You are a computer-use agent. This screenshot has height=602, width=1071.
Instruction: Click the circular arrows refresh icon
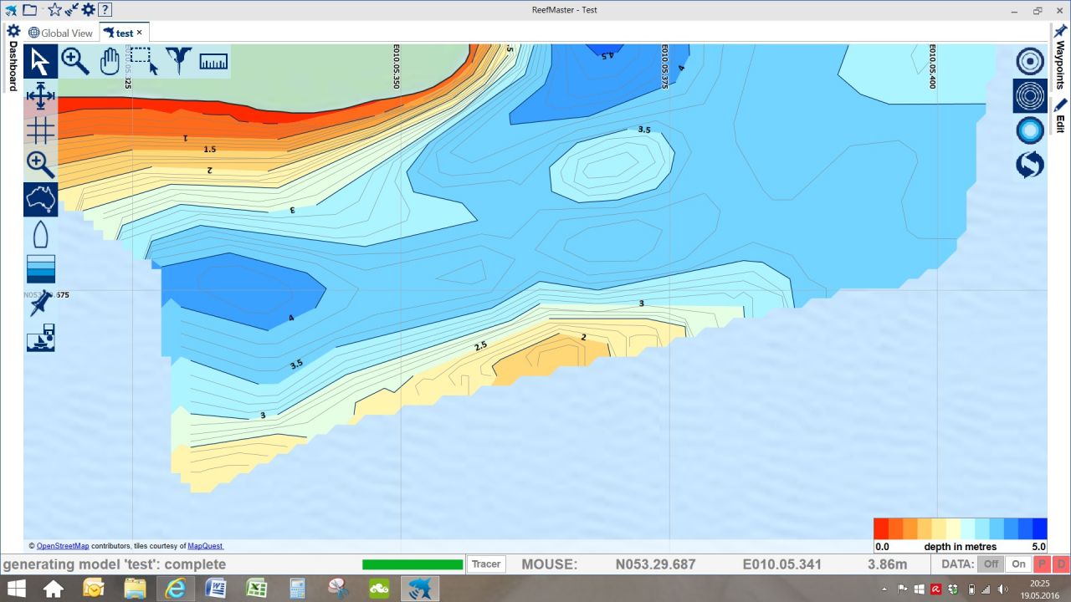(x=1029, y=165)
